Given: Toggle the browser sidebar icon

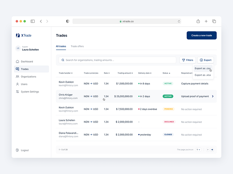Looking at the screenshot, I should [33, 21].
